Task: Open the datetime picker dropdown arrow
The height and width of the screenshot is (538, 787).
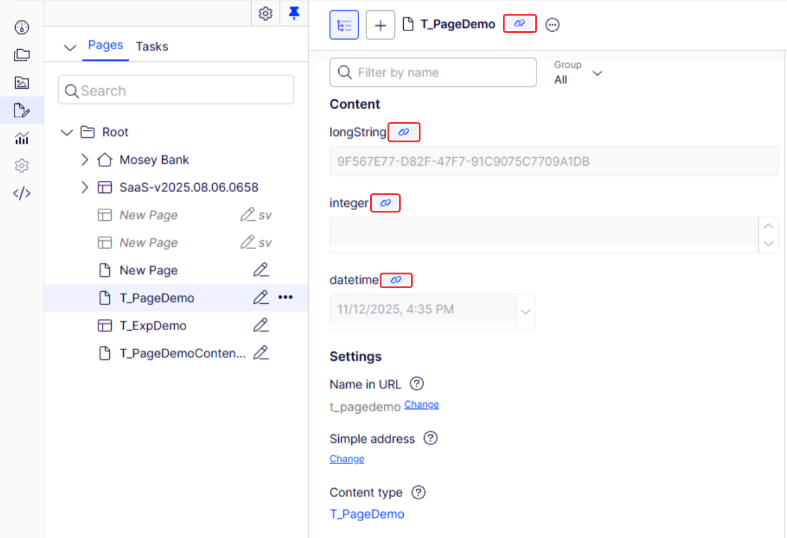Action: click(526, 311)
